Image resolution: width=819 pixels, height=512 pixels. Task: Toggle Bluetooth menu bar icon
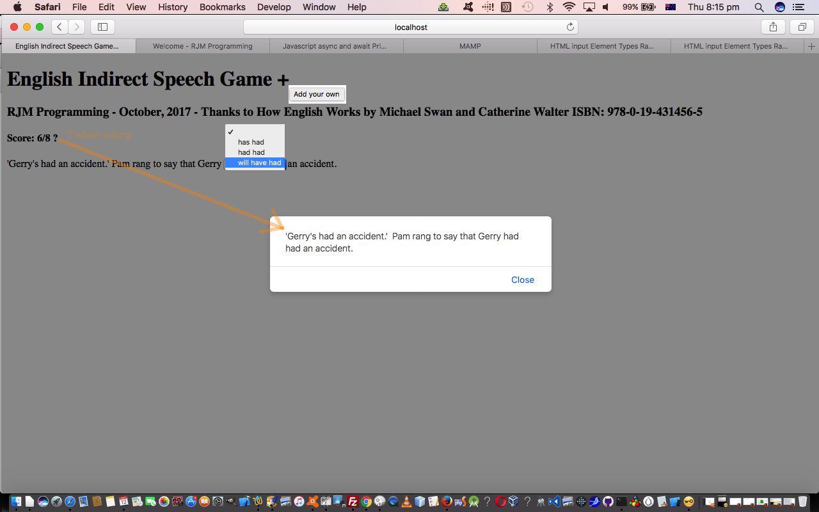[x=550, y=7]
